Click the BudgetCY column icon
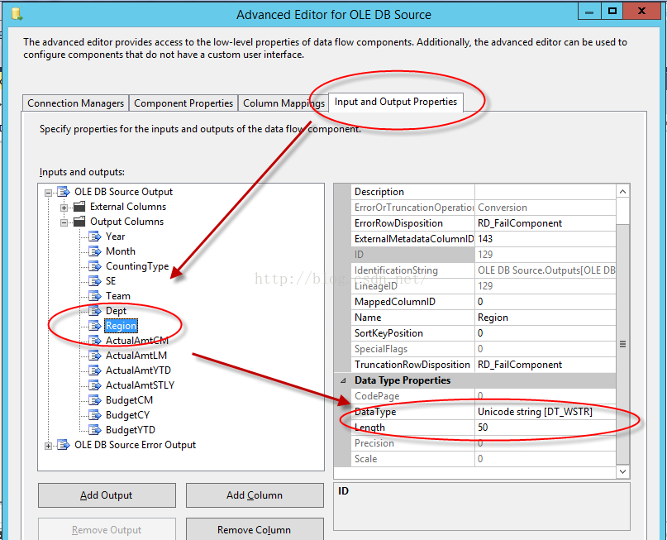667x540 pixels. coord(95,415)
